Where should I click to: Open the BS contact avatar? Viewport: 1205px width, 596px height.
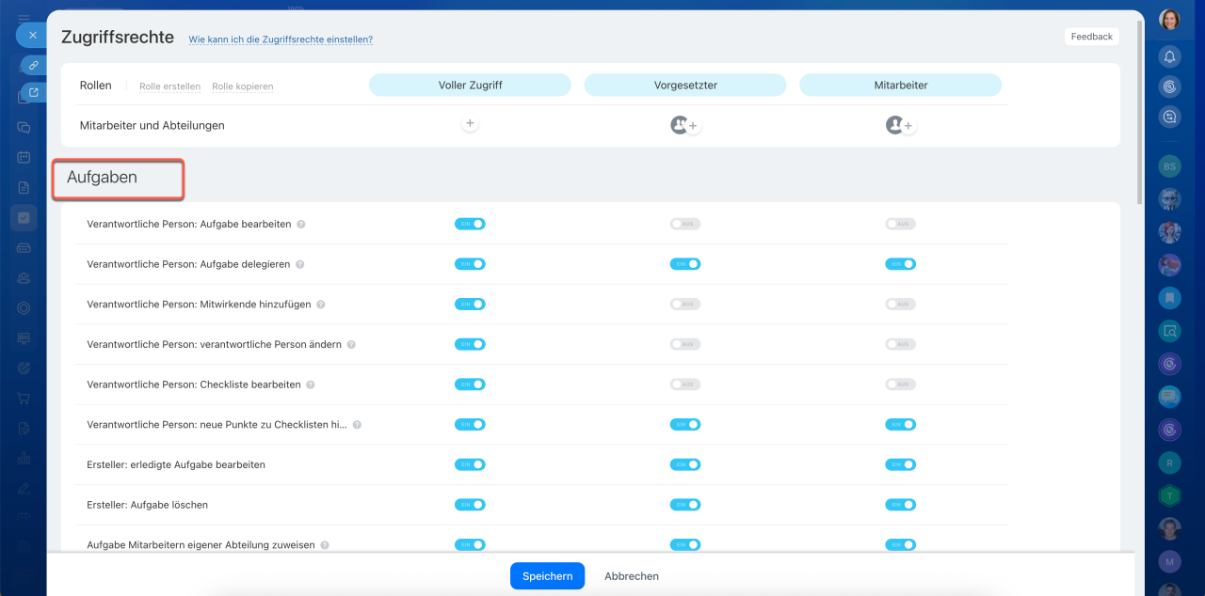(1169, 165)
